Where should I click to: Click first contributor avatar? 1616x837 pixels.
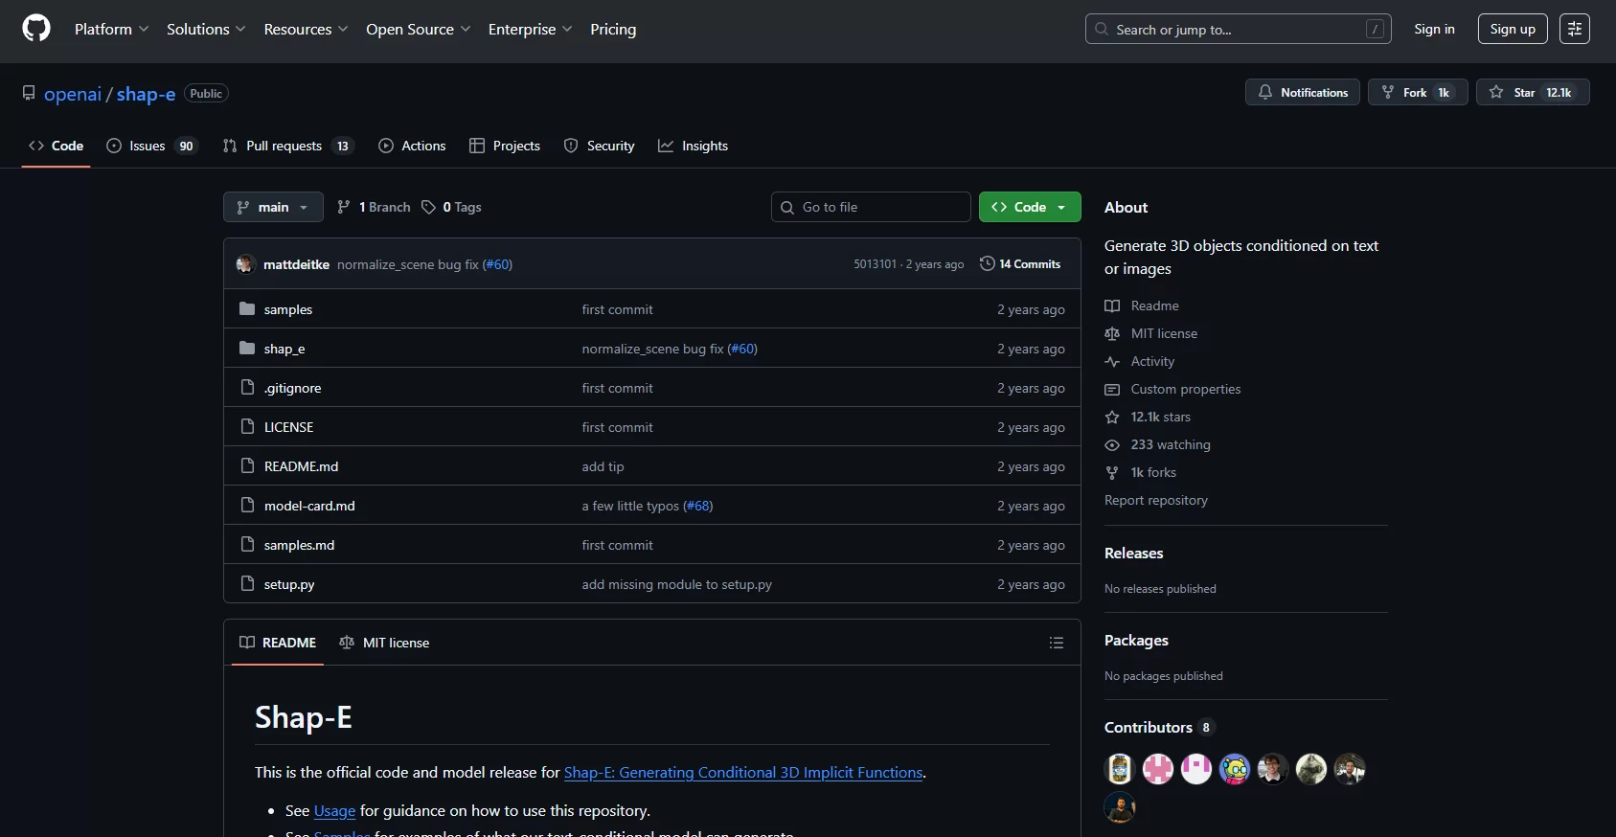(1119, 769)
